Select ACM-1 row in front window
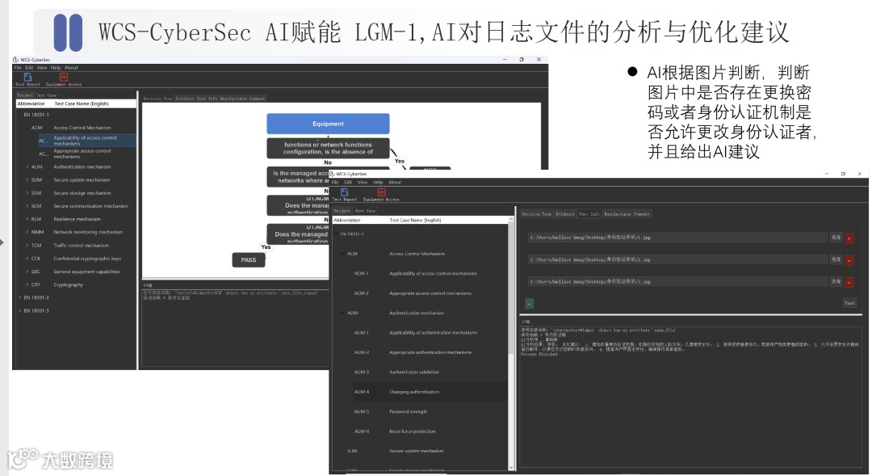872x476 pixels. (420, 273)
